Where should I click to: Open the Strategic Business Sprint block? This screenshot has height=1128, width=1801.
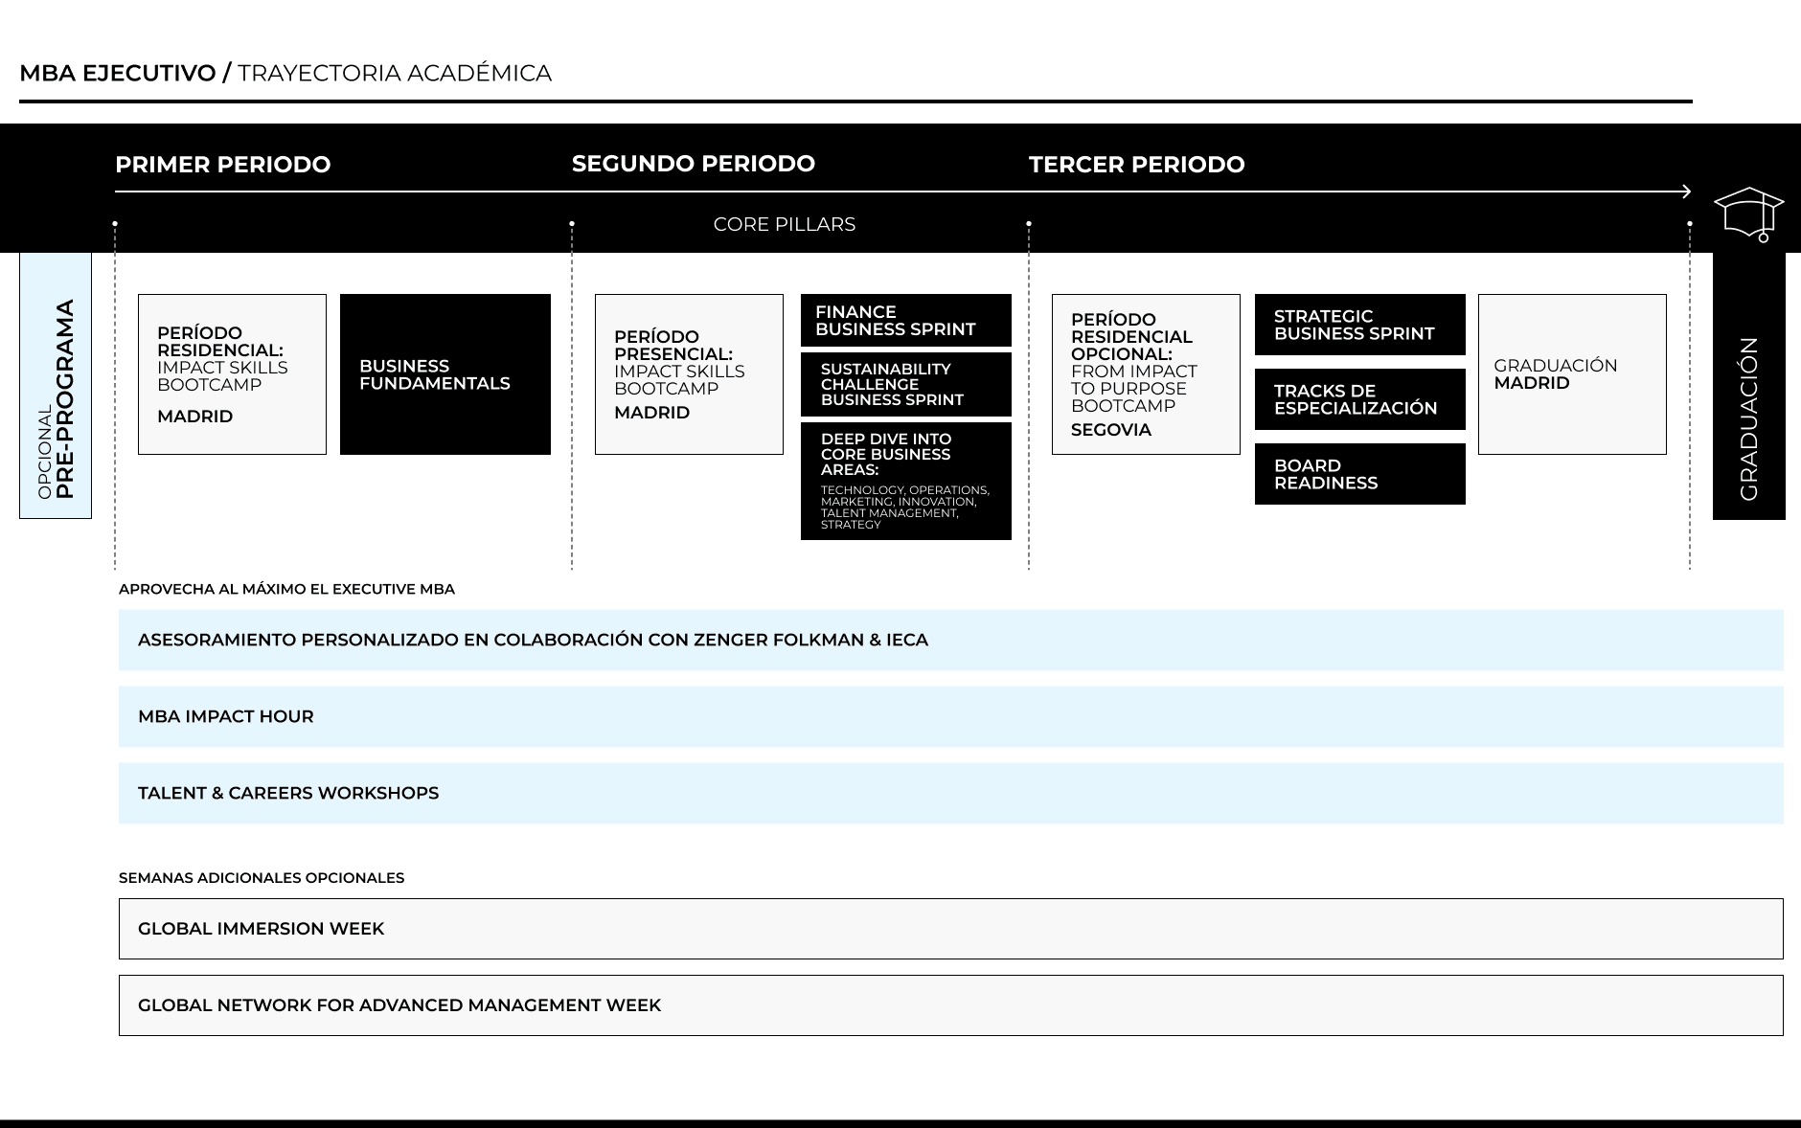[1360, 325]
